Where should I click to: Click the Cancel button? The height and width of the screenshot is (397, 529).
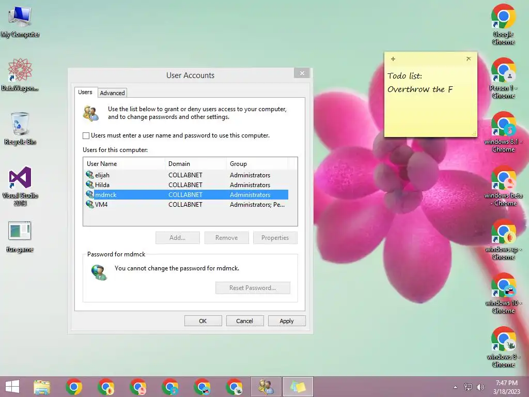pyautogui.click(x=244, y=320)
